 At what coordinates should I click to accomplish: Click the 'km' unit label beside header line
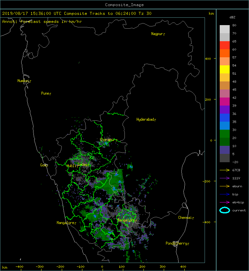click(211, 14)
